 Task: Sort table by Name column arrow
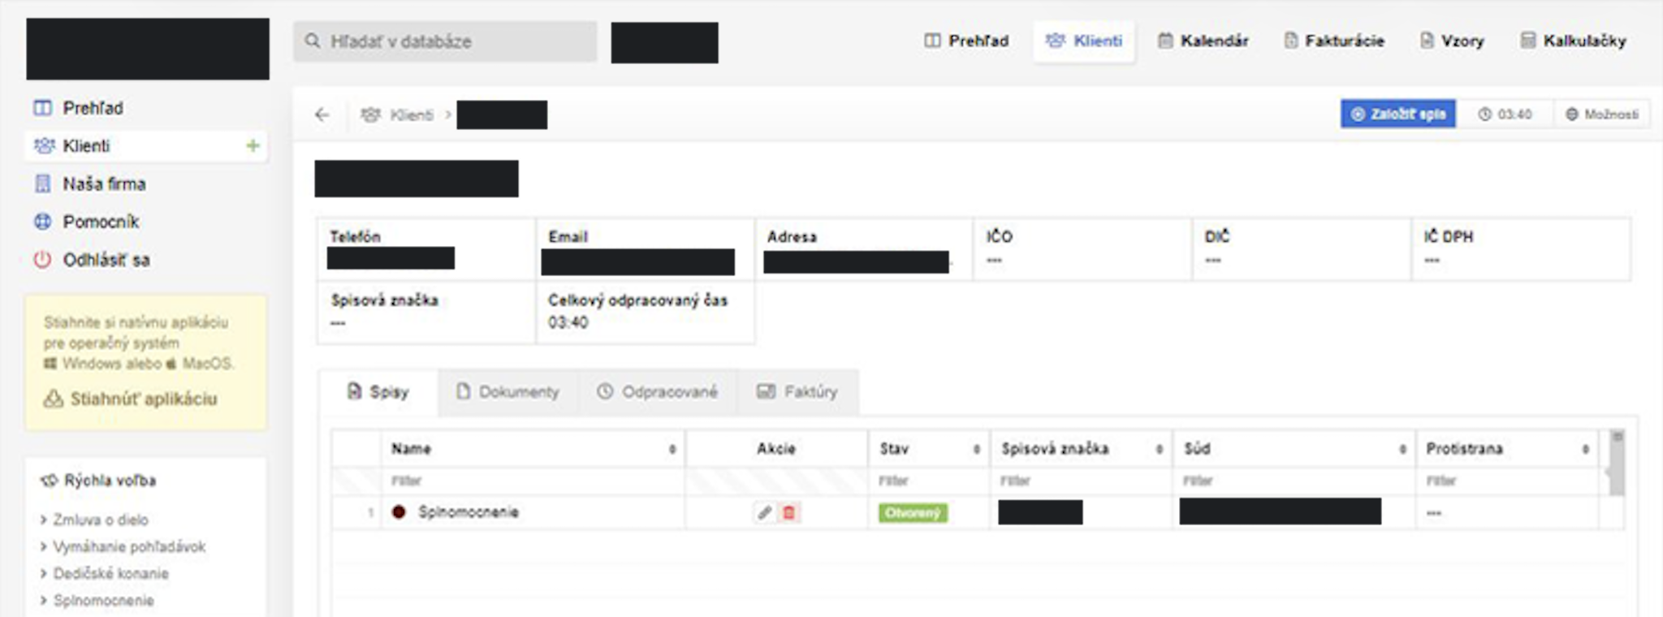(672, 449)
